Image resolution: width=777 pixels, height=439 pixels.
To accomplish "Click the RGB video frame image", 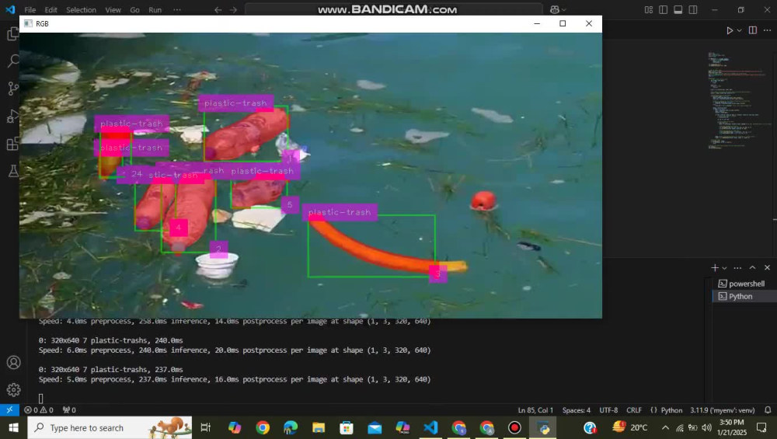I will pyautogui.click(x=311, y=176).
